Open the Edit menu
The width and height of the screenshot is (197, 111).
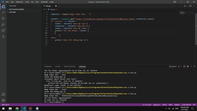tap(12, 2)
